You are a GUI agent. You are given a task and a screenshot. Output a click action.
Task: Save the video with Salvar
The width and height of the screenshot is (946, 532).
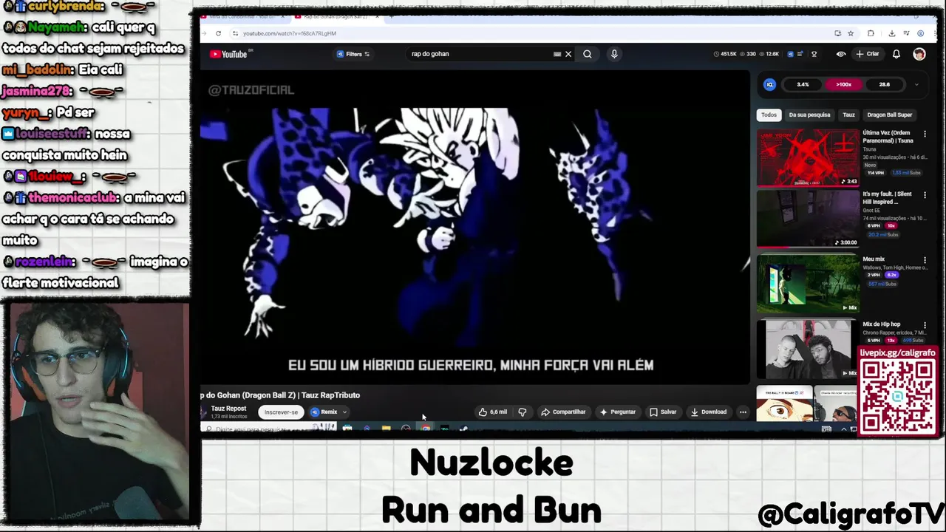663,412
